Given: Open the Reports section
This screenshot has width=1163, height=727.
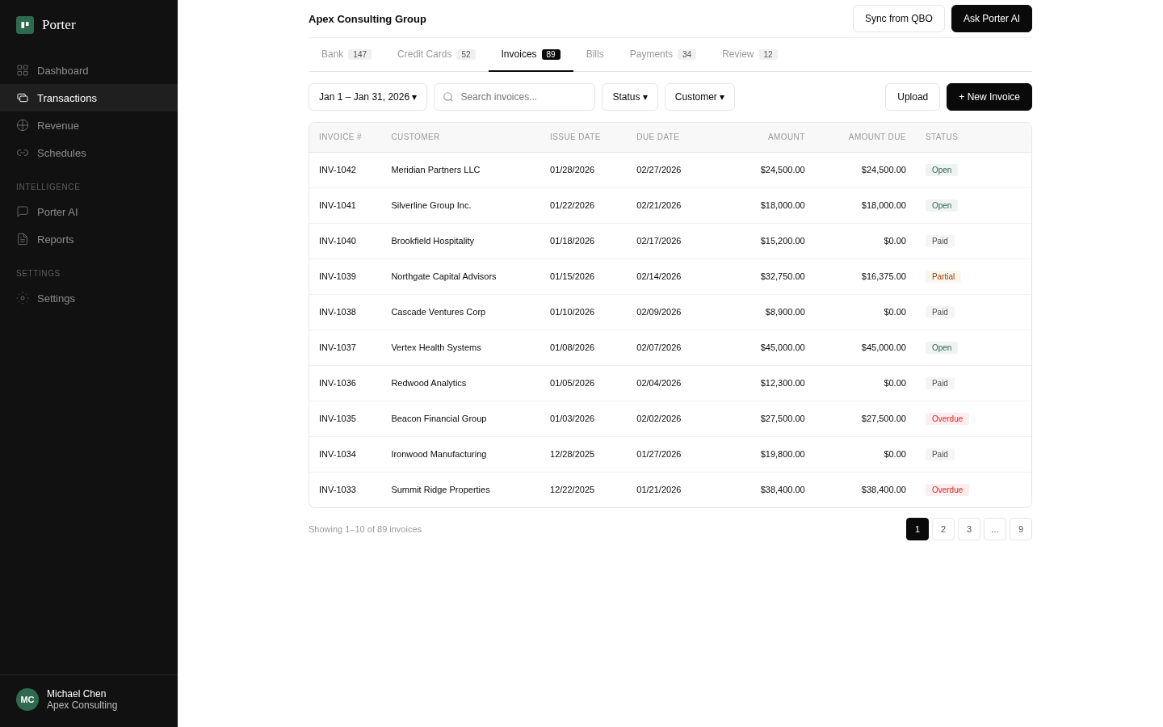Looking at the screenshot, I should (x=55, y=239).
